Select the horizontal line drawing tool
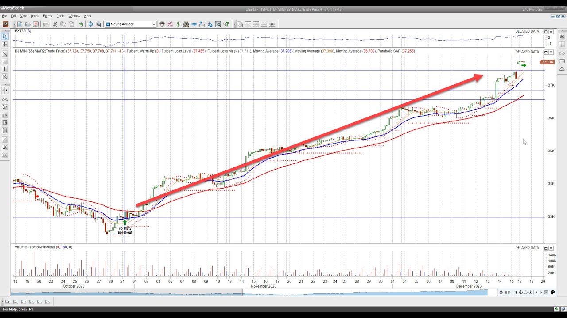 (x=5, y=61)
